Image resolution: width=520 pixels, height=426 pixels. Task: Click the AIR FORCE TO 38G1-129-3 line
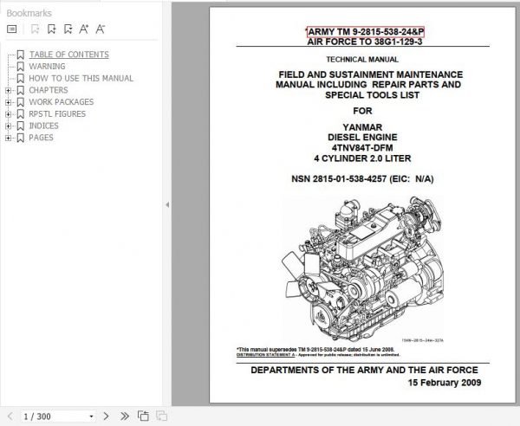click(x=365, y=42)
